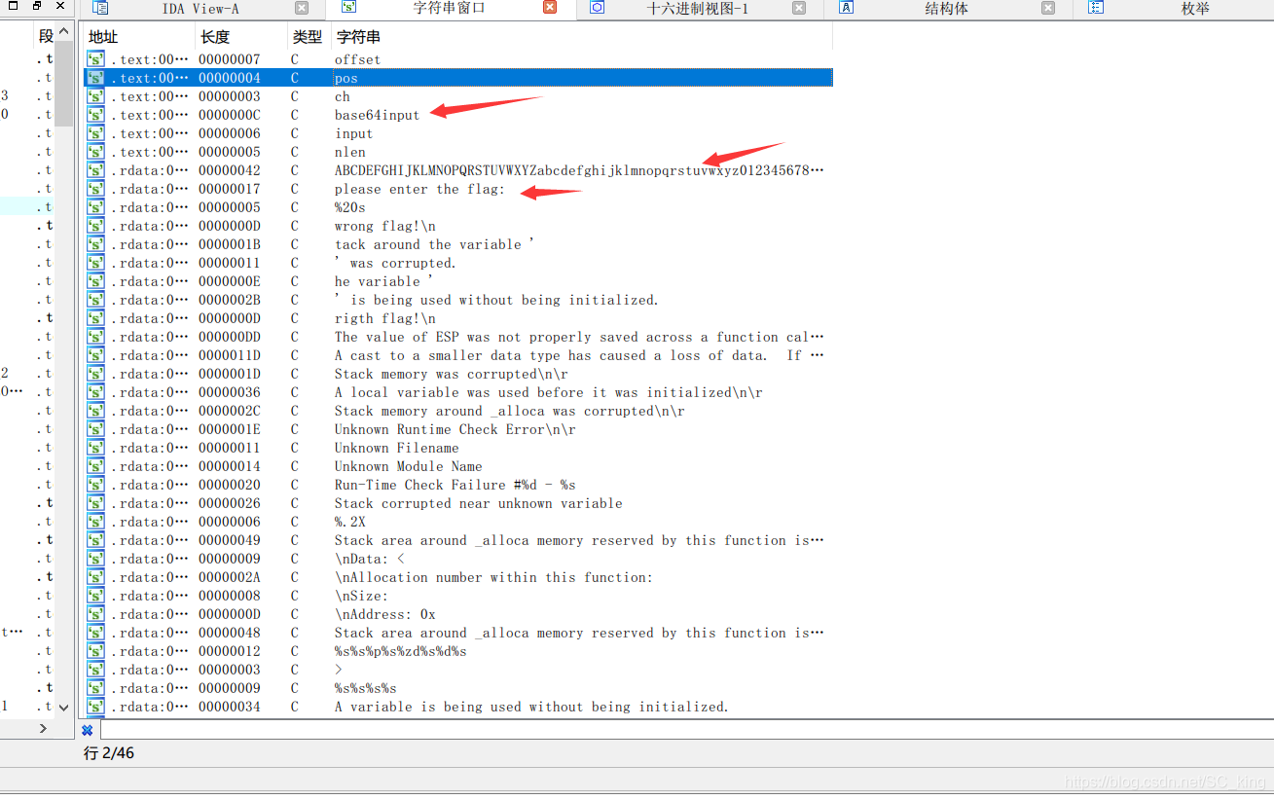Sort by the 类型 column header
This screenshot has width=1274, height=800.
point(308,37)
